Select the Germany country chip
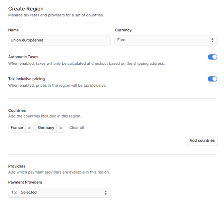The height and width of the screenshot is (206, 224). (46, 128)
